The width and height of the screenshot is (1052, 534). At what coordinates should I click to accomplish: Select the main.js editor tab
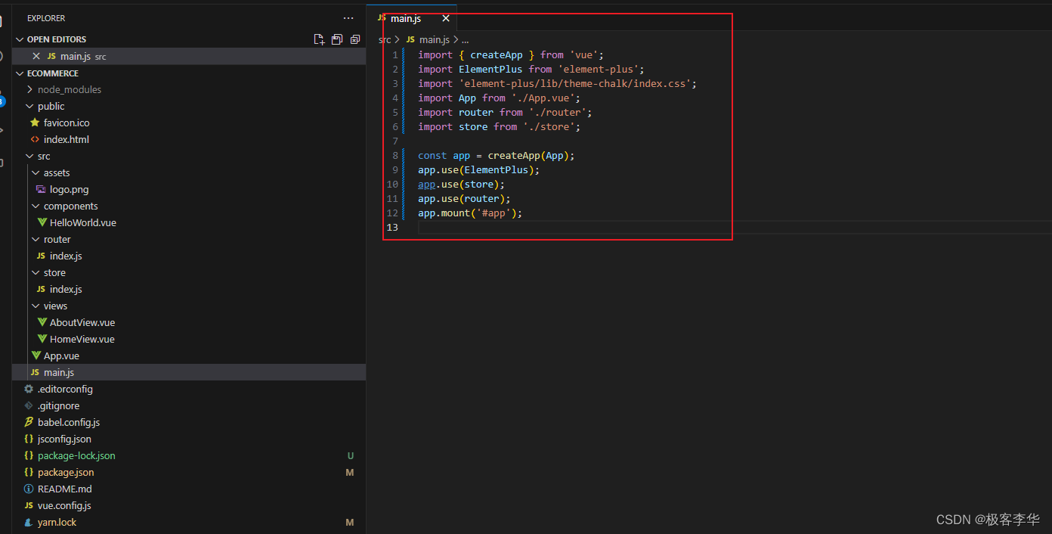[x=407, y=18]
